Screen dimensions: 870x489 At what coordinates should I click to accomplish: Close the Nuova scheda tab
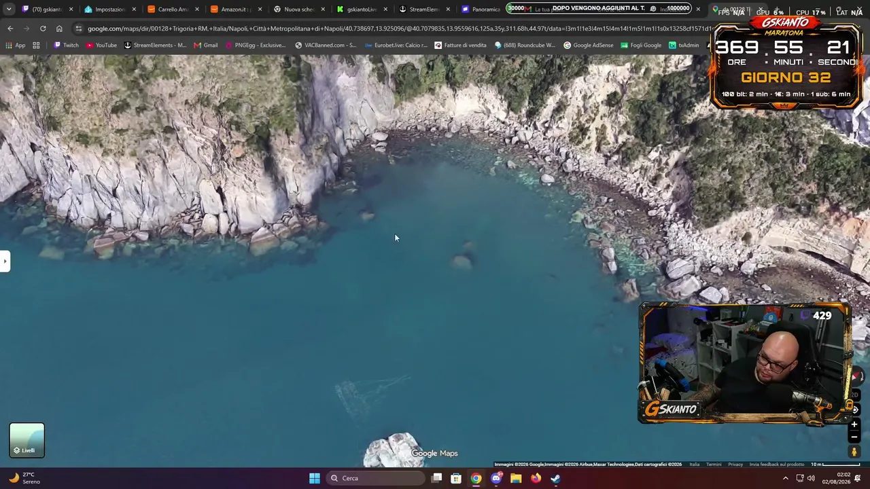tap(322, 10)
